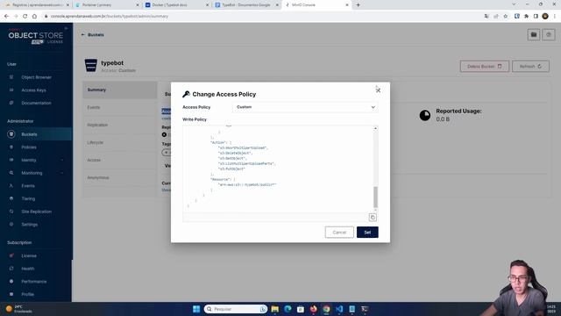
Task: Open Profile in sidebar
Action: click(27, 295)
